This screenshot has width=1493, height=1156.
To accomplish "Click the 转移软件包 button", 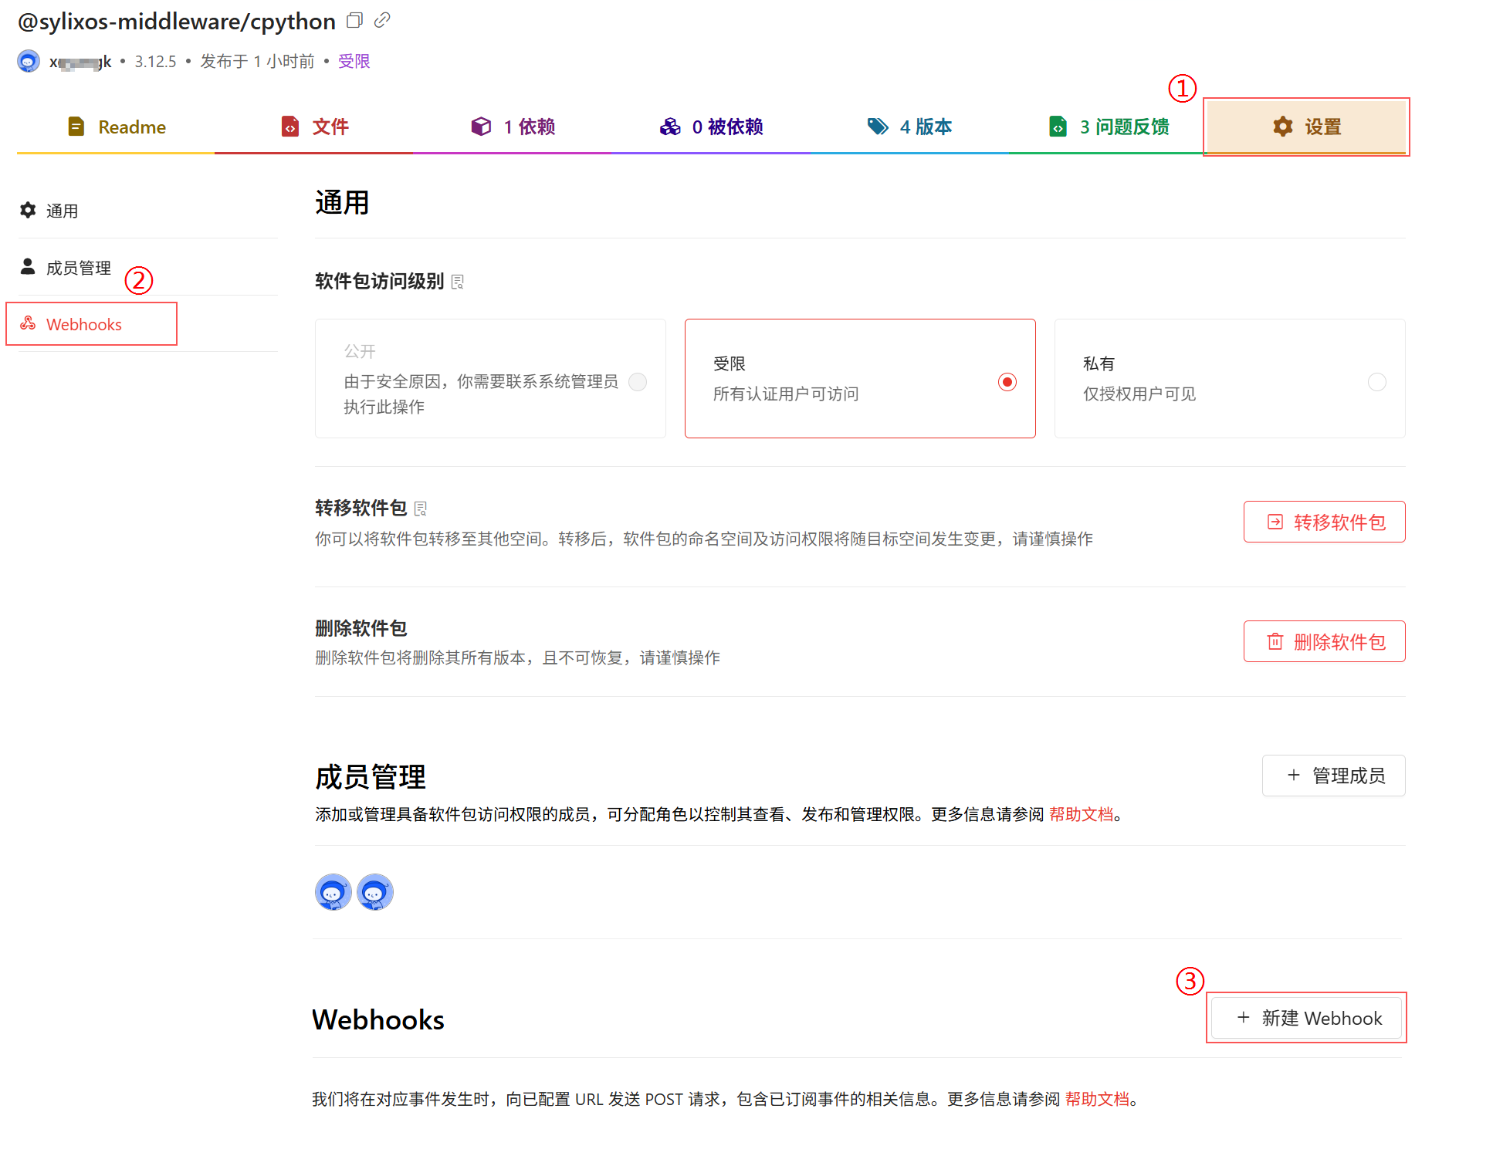I will [x=1324, y=522].
